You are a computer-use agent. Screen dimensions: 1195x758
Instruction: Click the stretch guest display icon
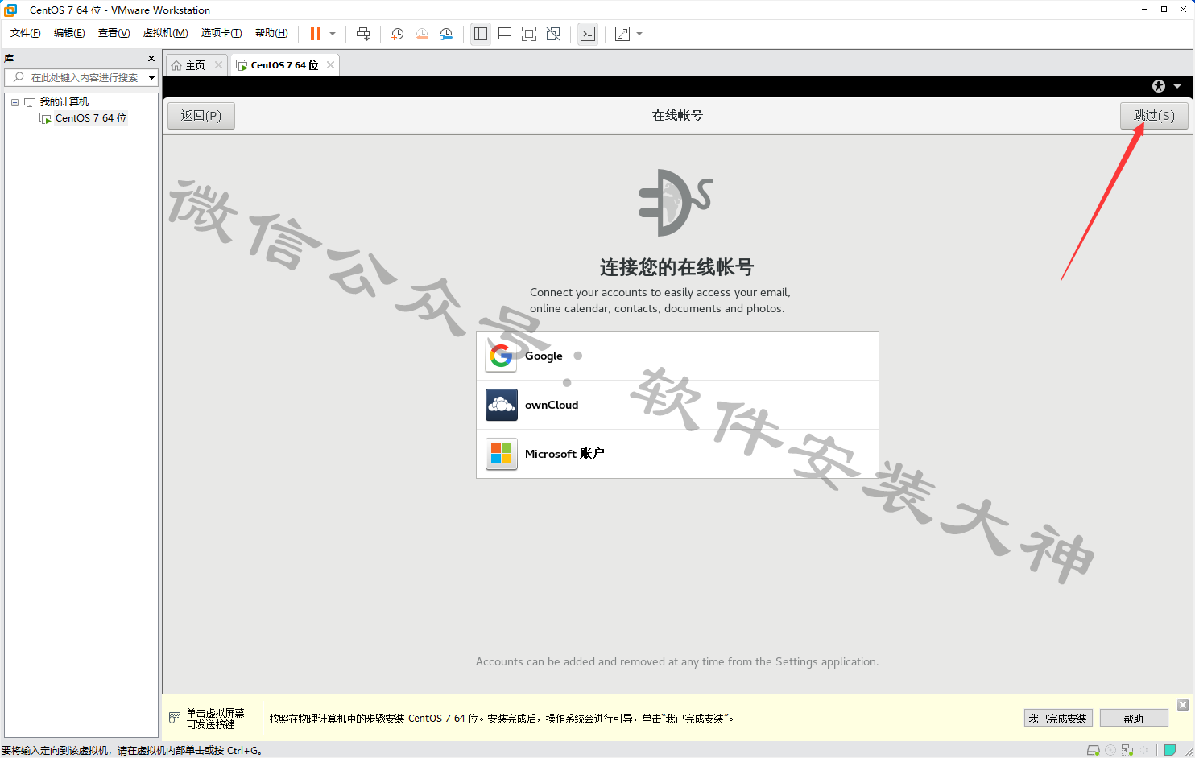[622, 34]
